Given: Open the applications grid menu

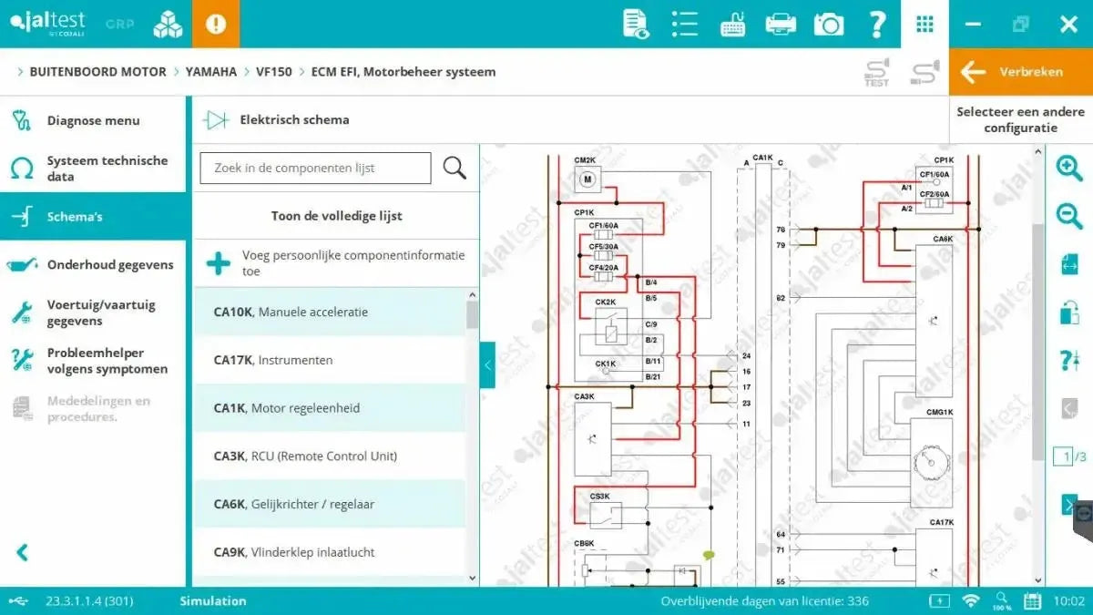Looking at the screenshot, I should 924,24.
